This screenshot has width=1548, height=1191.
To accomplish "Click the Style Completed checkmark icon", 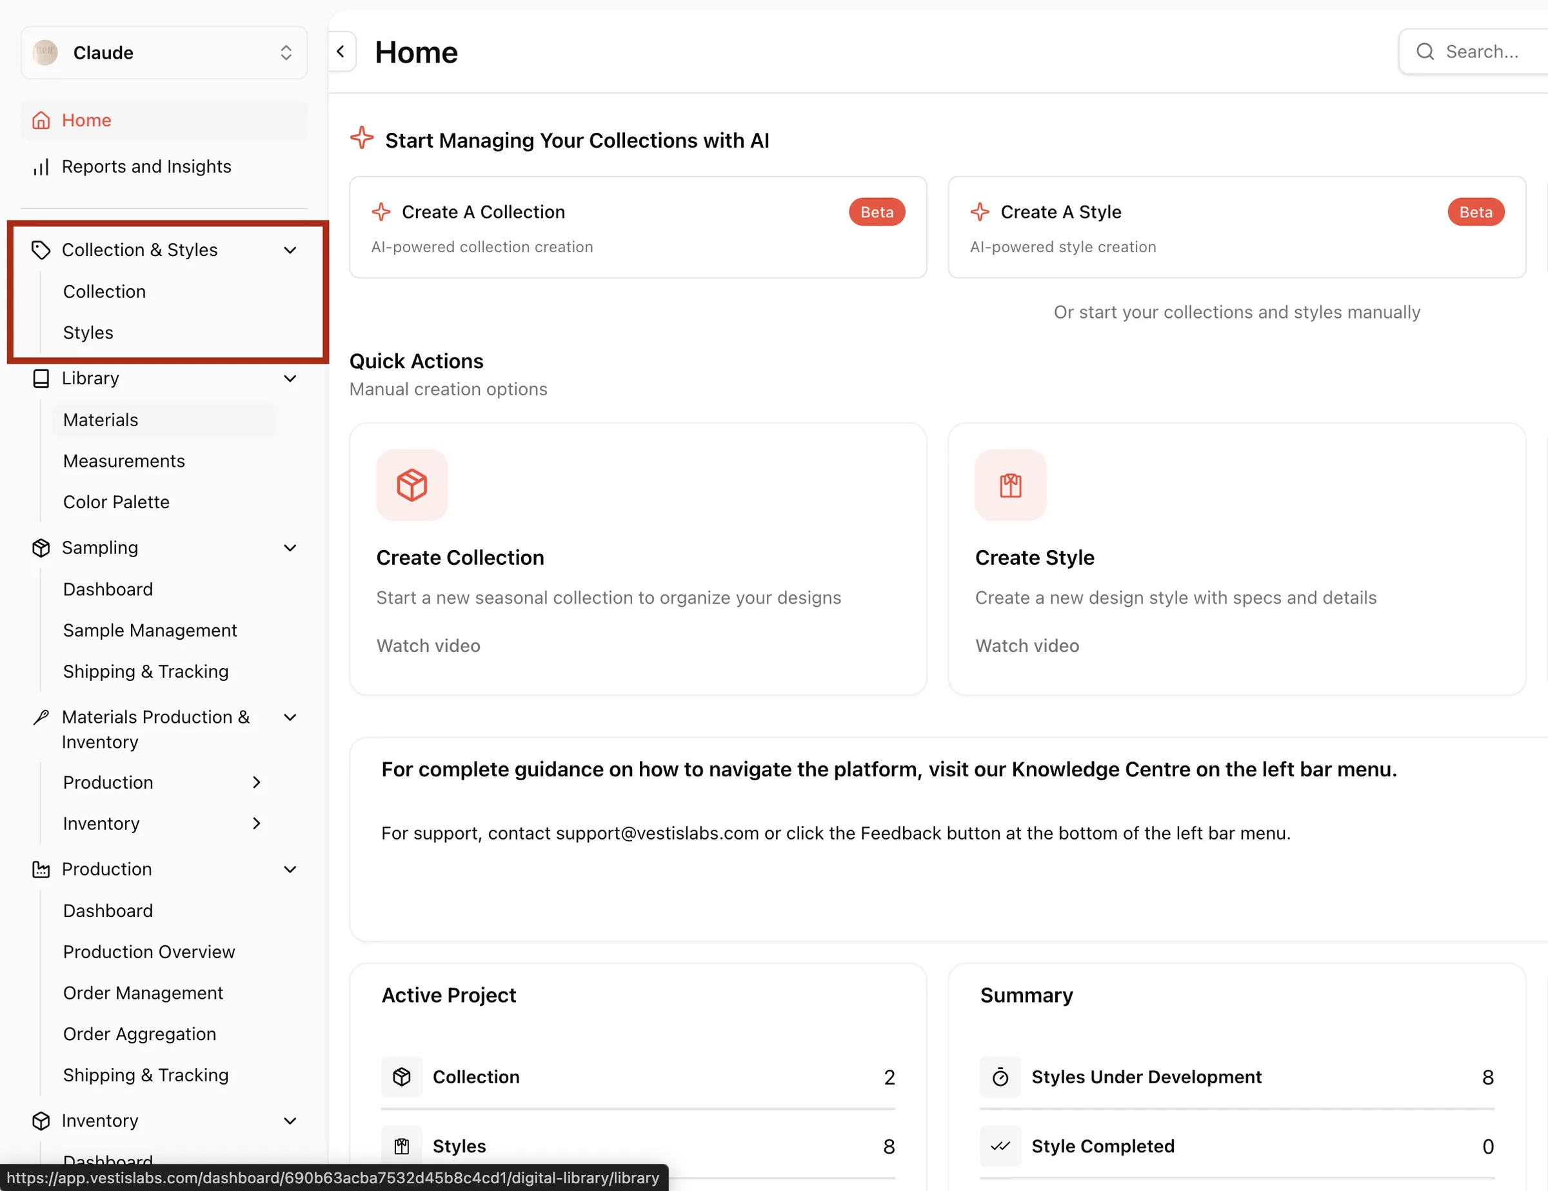I will [x=1000, y=1147].
